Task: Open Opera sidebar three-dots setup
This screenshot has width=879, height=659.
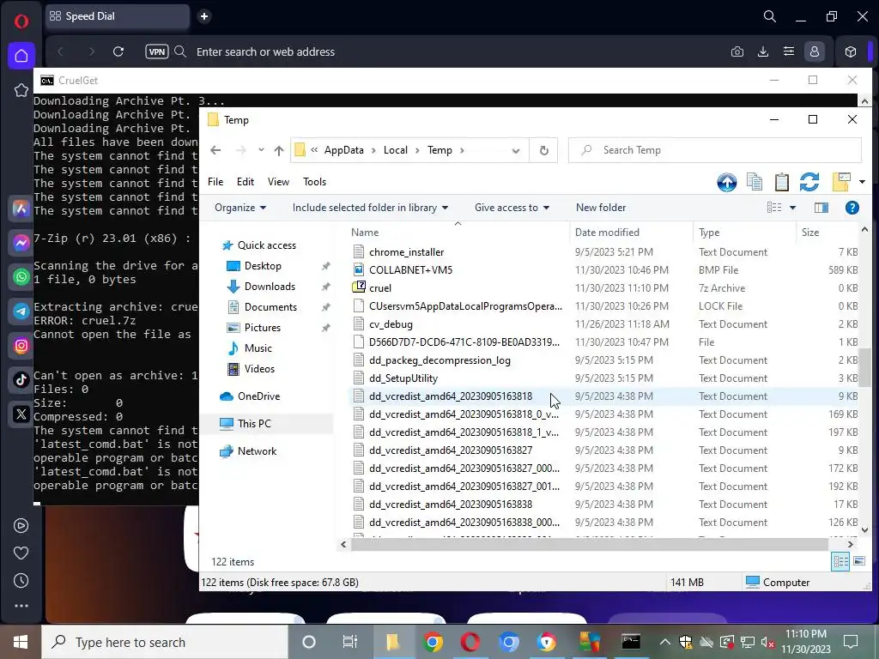Action: tap(21, 606)
